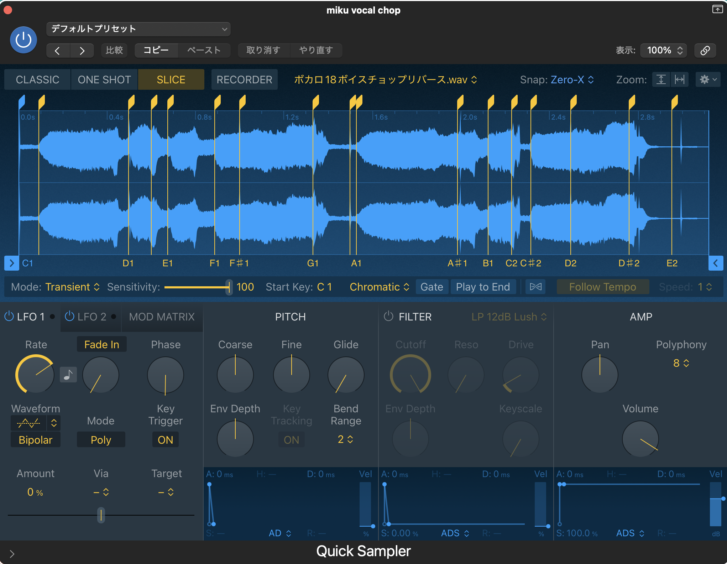727x564 pixels.
Task: Click the note sync icon beside Rate
Action: pos(68,375)
